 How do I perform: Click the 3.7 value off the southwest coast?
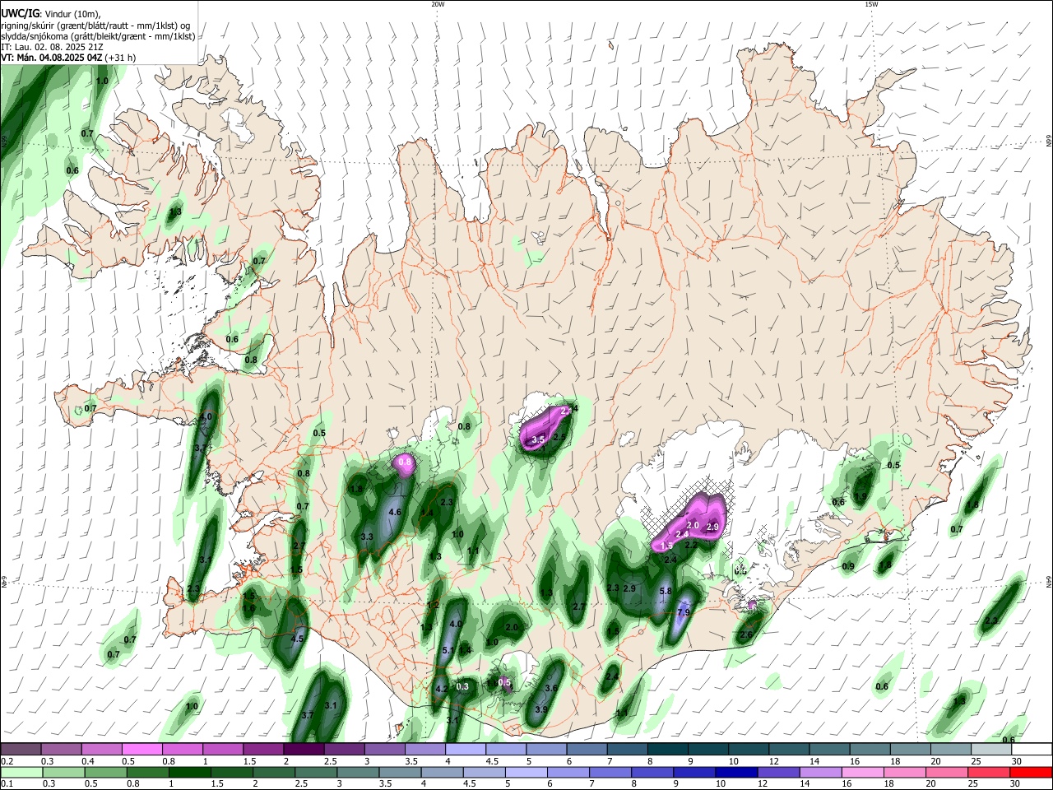point(308,716)
